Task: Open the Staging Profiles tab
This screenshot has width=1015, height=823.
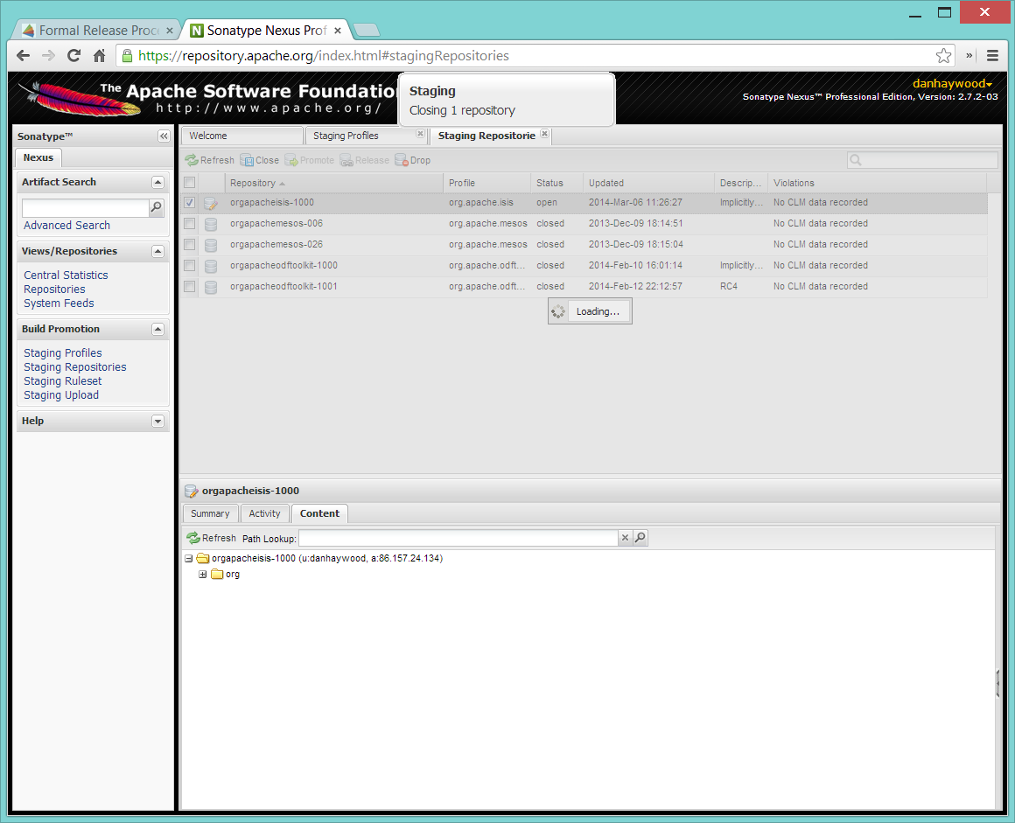Action: pos(346,136)
